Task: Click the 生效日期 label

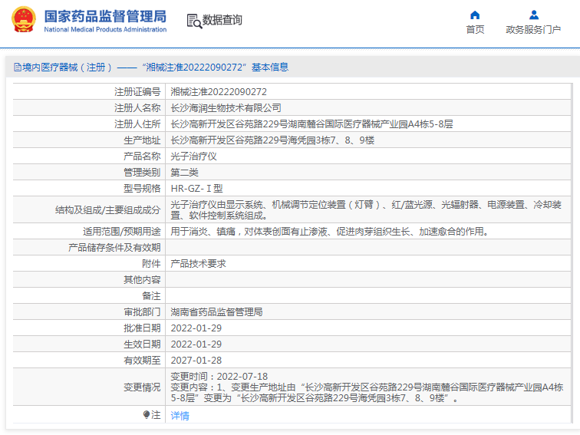Action: click(142, 344)
